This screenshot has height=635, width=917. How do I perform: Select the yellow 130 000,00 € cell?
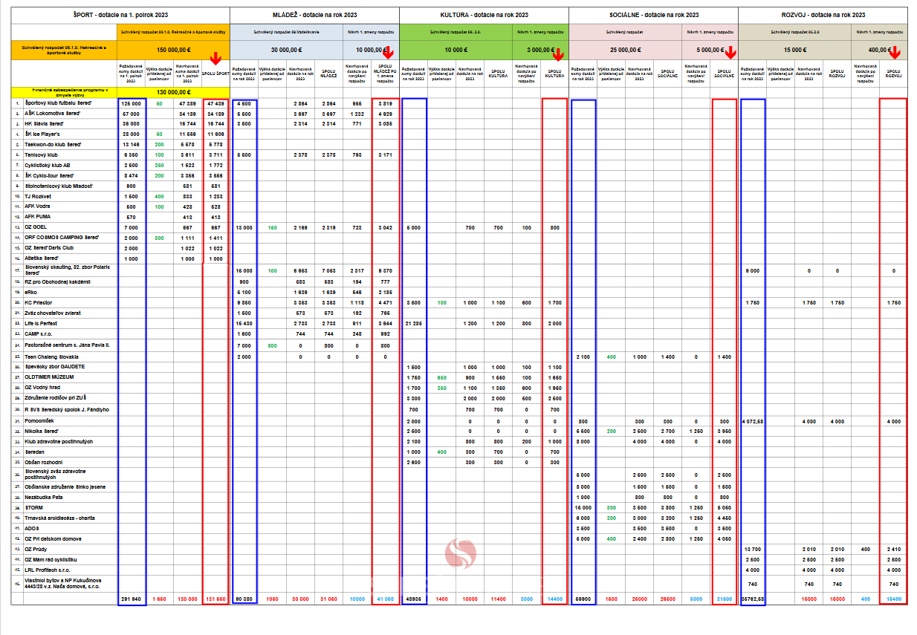[x=173, y=92]
